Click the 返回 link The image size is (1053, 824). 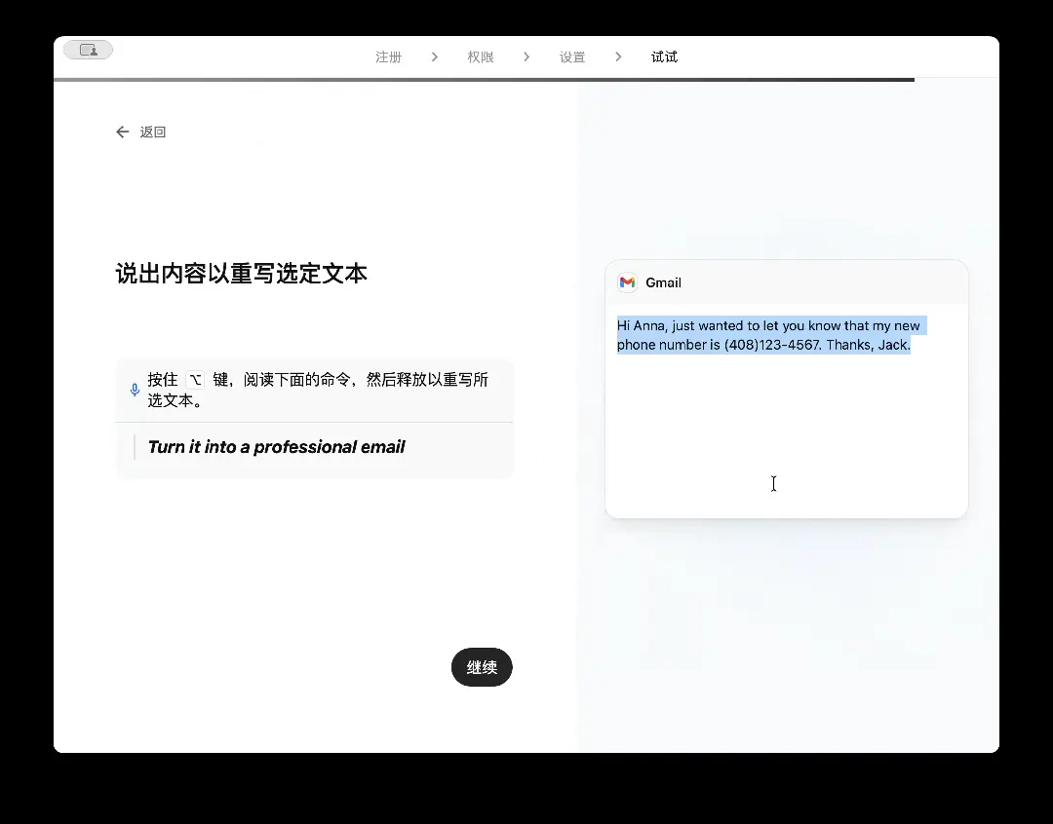coord(153,131)
